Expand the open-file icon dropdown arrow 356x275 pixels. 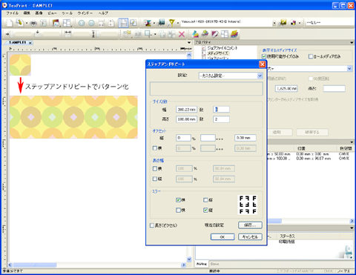pos(26,23)
